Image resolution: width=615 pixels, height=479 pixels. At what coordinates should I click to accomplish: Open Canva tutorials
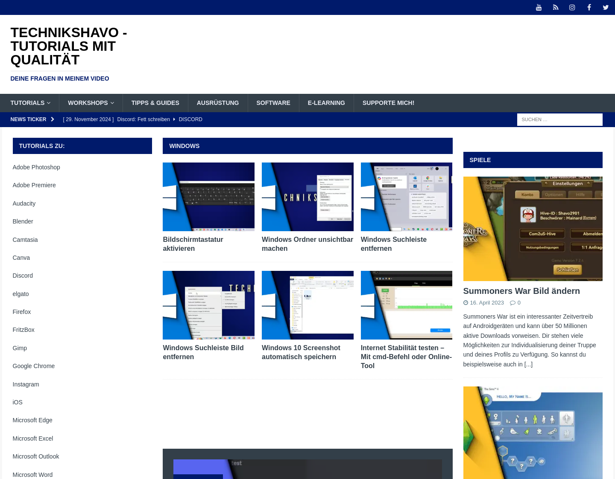(21, 258)
